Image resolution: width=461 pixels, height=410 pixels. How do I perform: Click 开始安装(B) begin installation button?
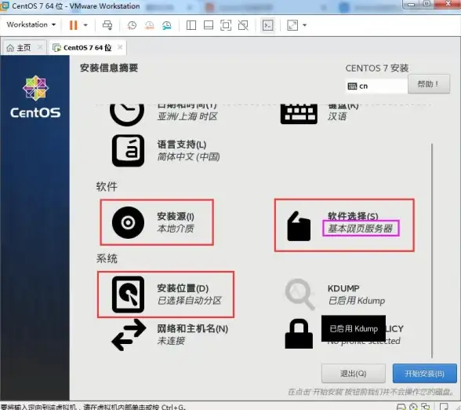(x=425, y=374)
